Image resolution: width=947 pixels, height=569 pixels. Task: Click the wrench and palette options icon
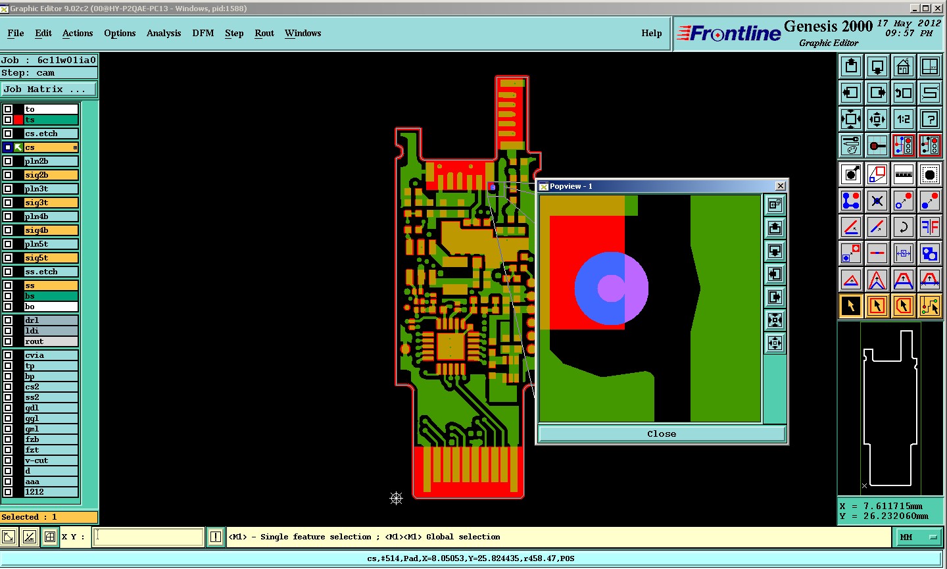click(x=851, y=145)
